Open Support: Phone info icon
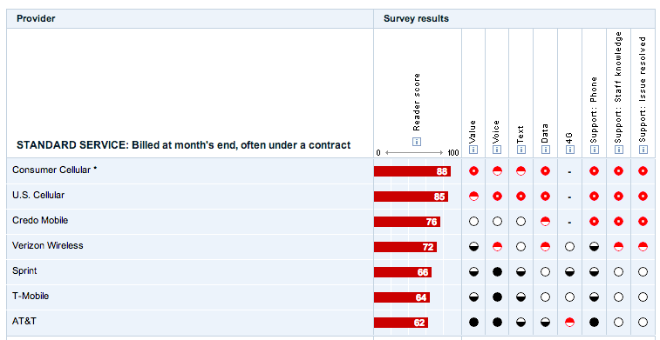 coord(594,150)
